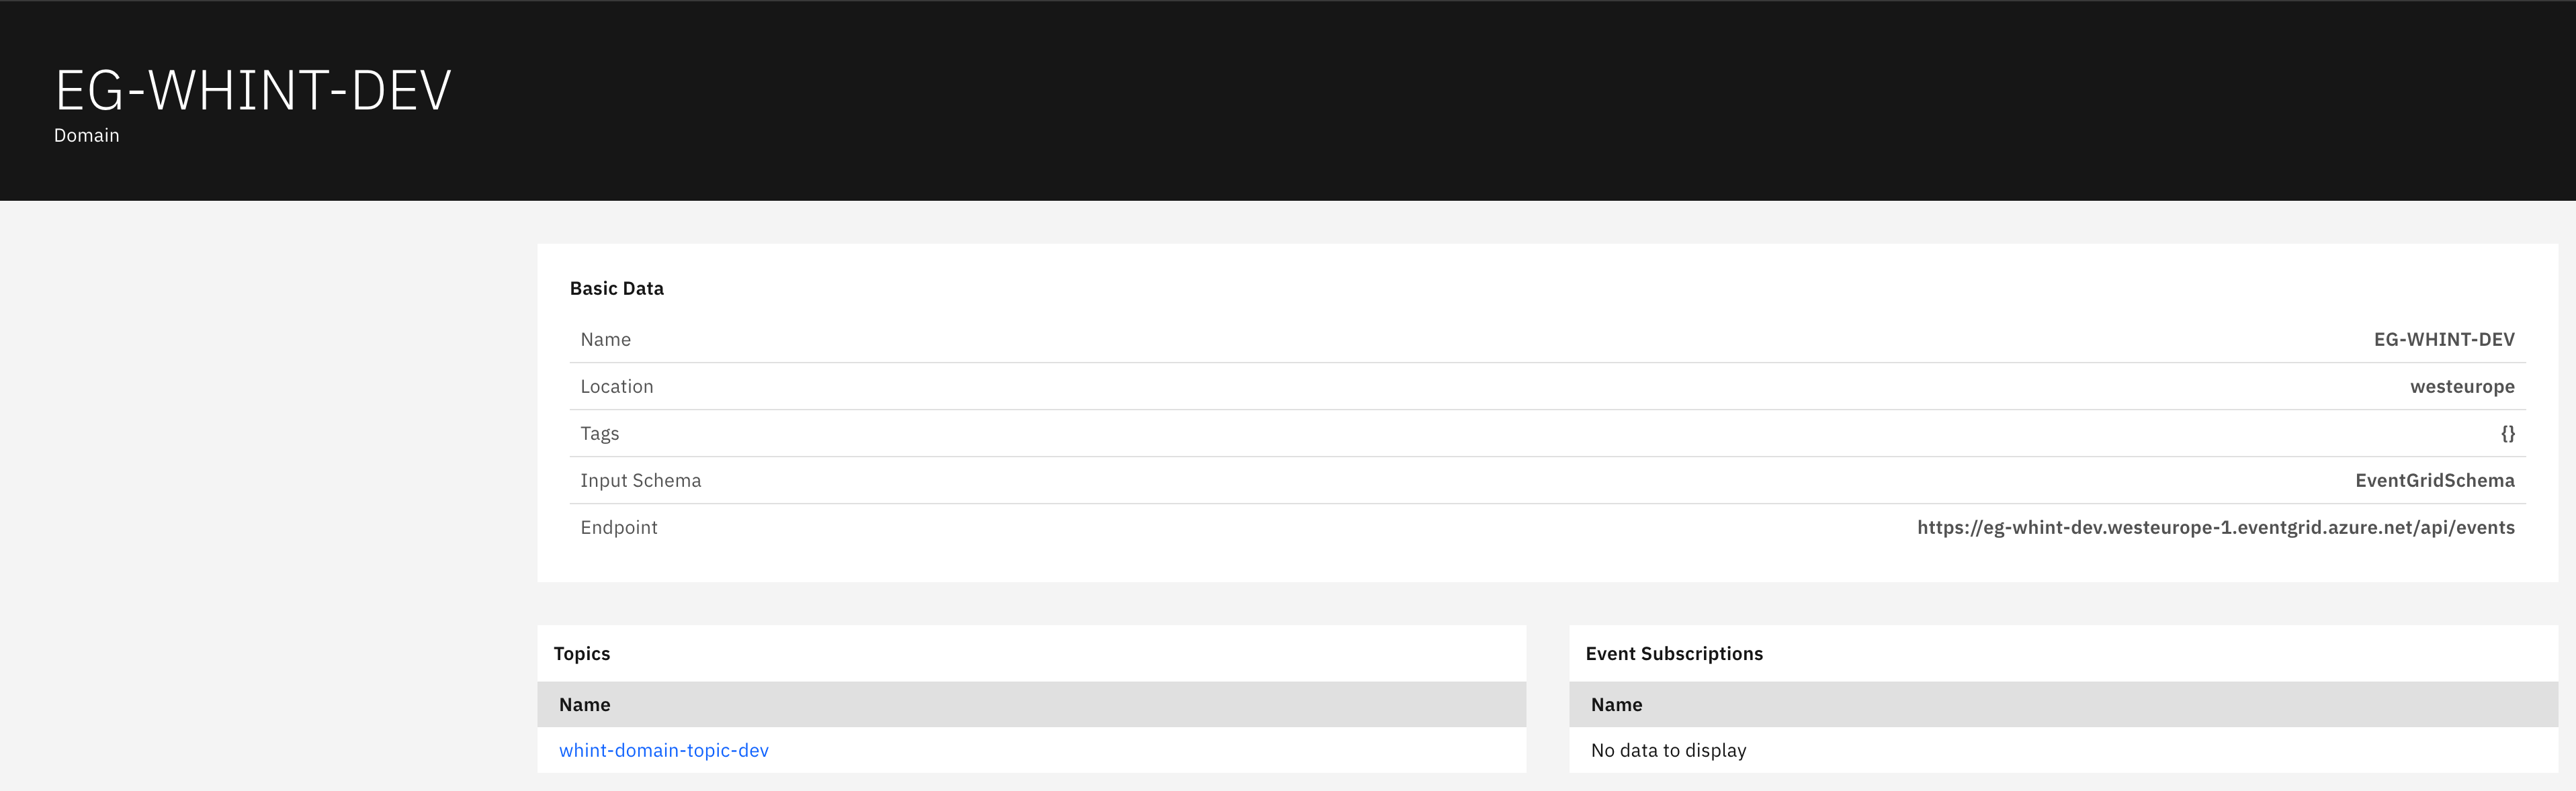Click the EG-WHINT-DEV page title
This screenshot has height=791, width=2576.
253,90
